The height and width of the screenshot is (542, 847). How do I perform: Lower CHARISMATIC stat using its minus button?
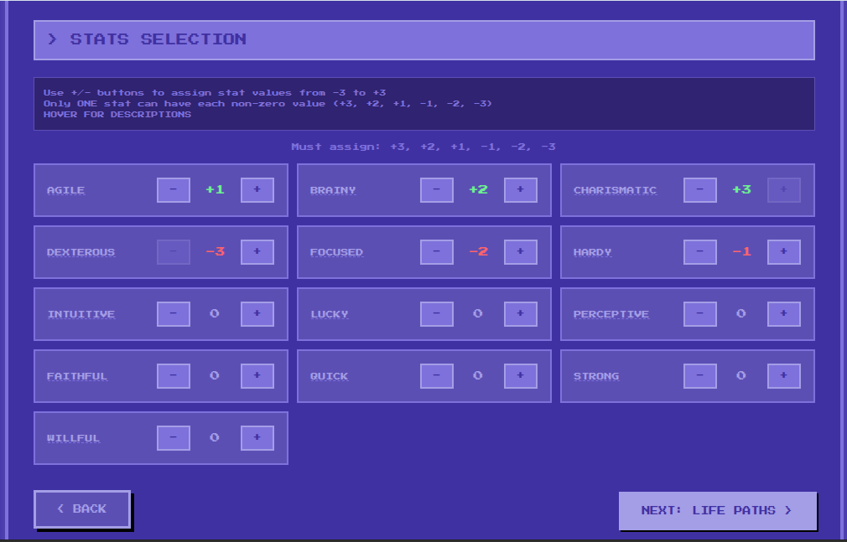(700, 190)
